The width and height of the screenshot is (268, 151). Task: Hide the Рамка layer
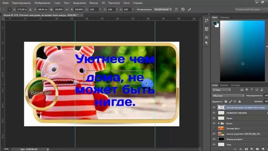(214, 118)
